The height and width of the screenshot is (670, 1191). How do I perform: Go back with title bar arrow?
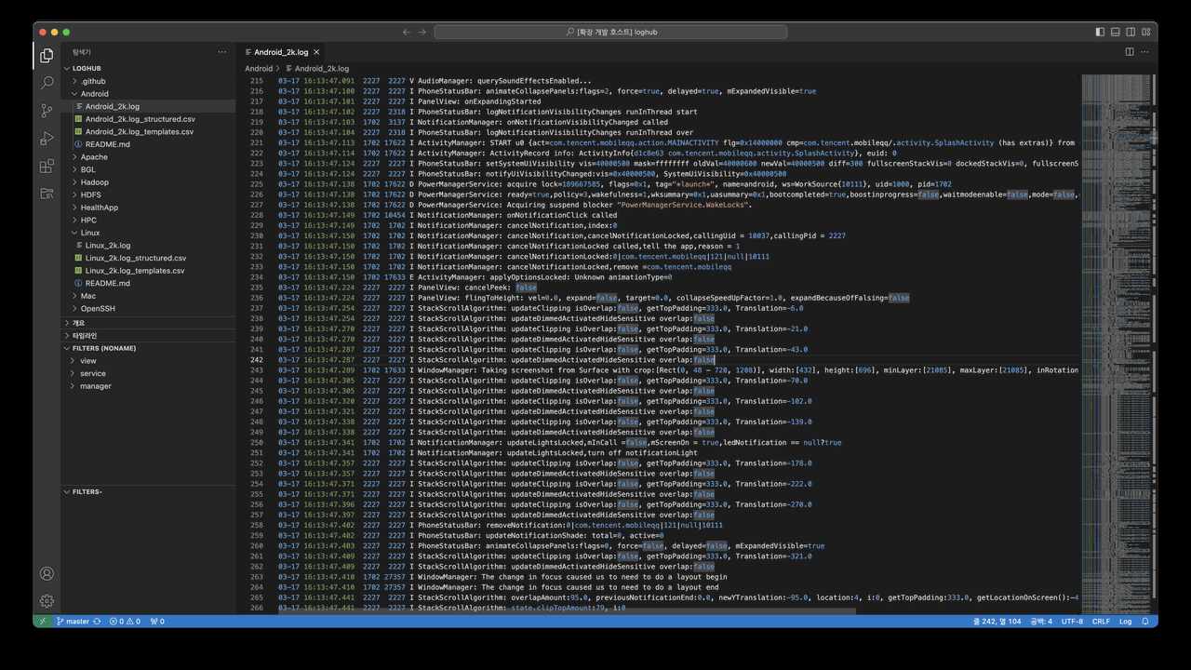(x=407, y=32)
